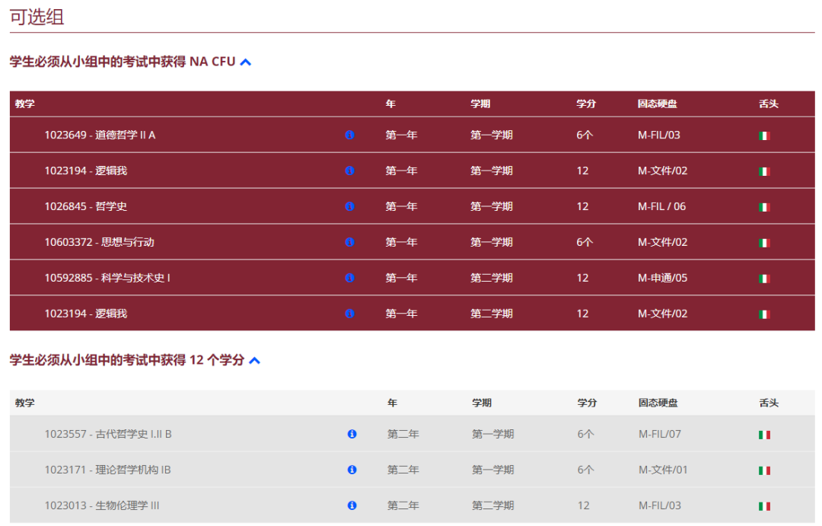822x526 pixels.
Task: Open course 10603372 - 思想与行动
Action: [100, 242]
